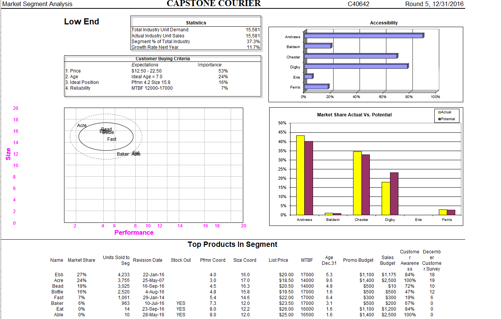501x319 pixels.
Task: Click the Promo Budget column header
Action: (x=358, y=260)
